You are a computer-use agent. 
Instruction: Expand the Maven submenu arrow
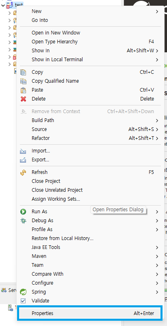coord(157,257)
